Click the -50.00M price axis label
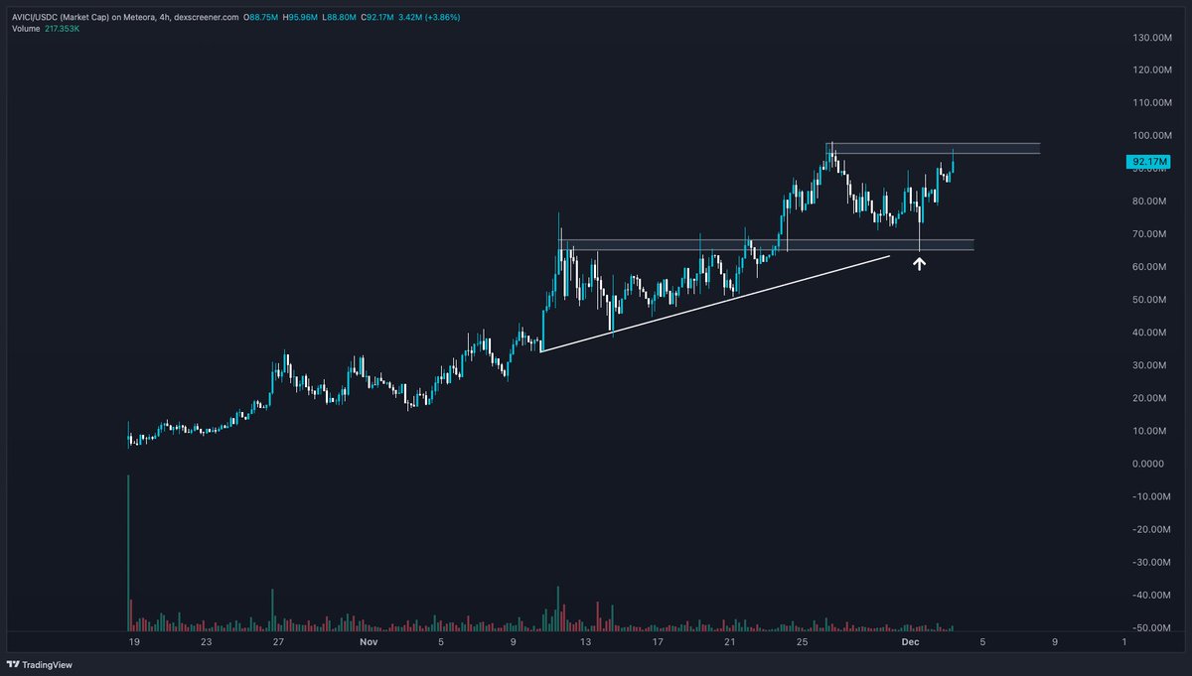 point(1152,628)
